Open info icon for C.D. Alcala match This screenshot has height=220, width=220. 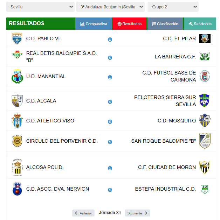coord(110,102)
